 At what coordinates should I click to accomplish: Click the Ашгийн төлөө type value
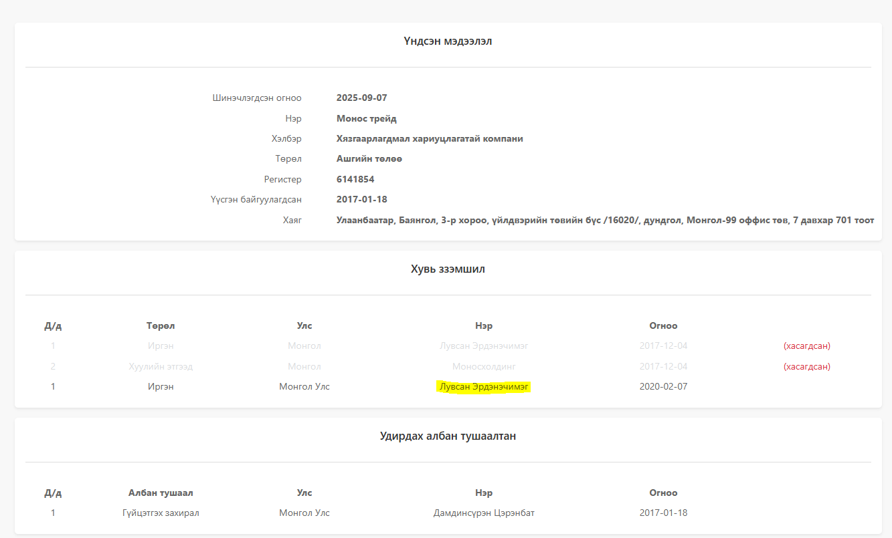(369, 158)
